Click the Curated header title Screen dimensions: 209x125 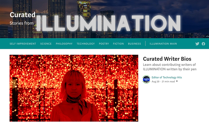[x=22, y=15]
